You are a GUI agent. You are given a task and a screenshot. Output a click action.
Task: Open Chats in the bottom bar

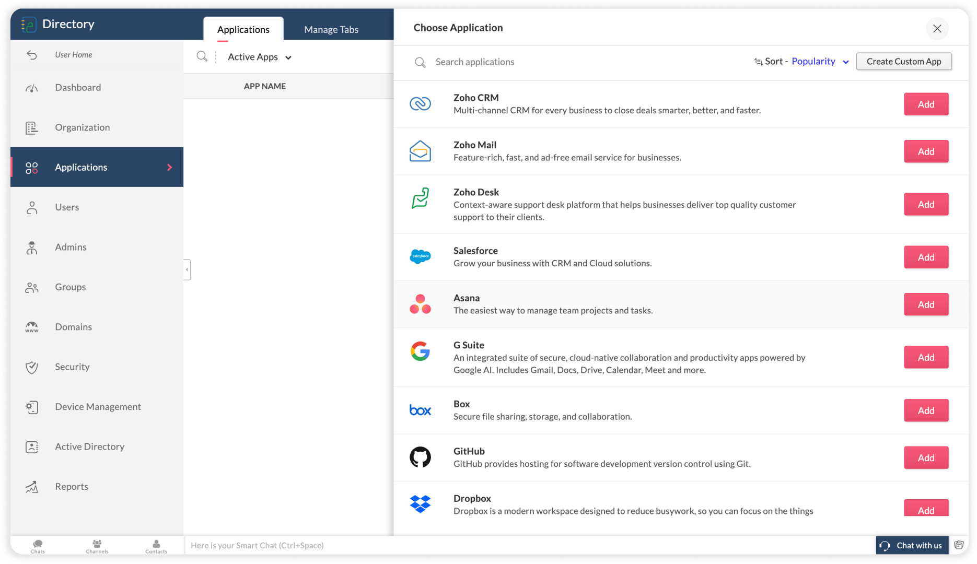(x=38, y=546)
